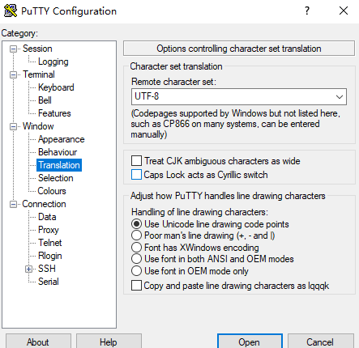Viewport: 359px width, 348px height.
Task: Collapse the Terminal tree node
Action: point(13,74)
